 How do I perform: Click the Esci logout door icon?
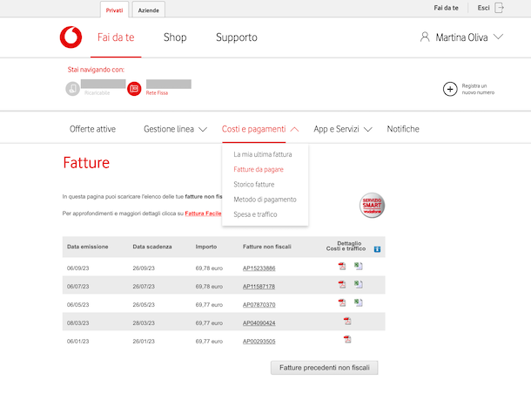point(499,8)
